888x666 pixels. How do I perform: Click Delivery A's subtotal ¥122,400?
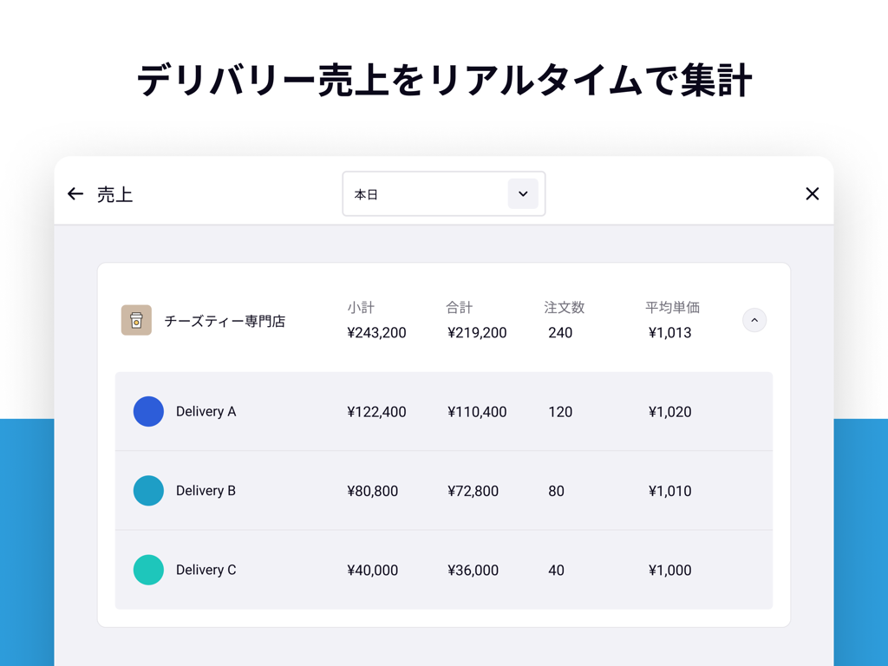coord(375,411)
